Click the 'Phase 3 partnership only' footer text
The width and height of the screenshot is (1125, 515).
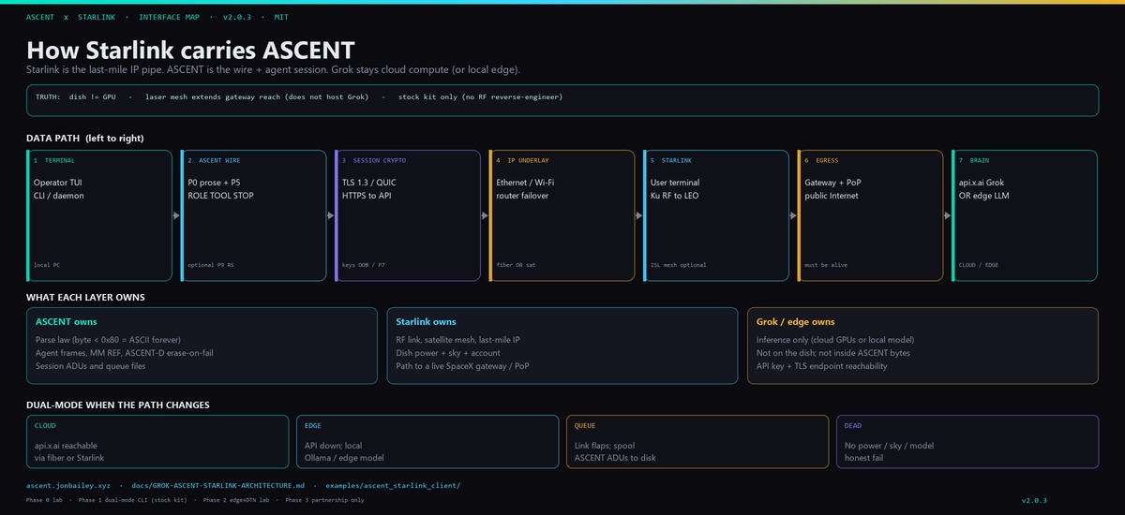pyautogui.click(x=324, y=500)
